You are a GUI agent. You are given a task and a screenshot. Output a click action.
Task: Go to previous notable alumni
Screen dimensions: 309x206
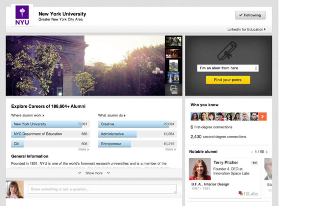(252, 152)
